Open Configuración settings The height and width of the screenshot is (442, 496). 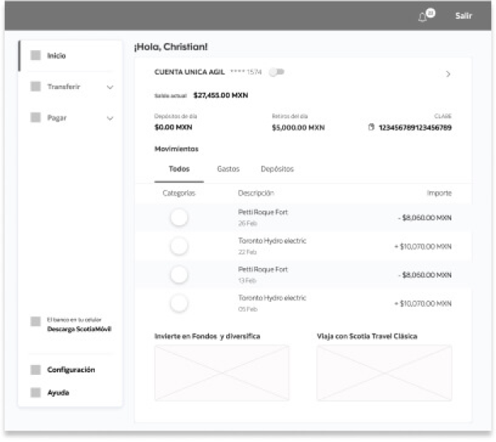coord(71,370)
